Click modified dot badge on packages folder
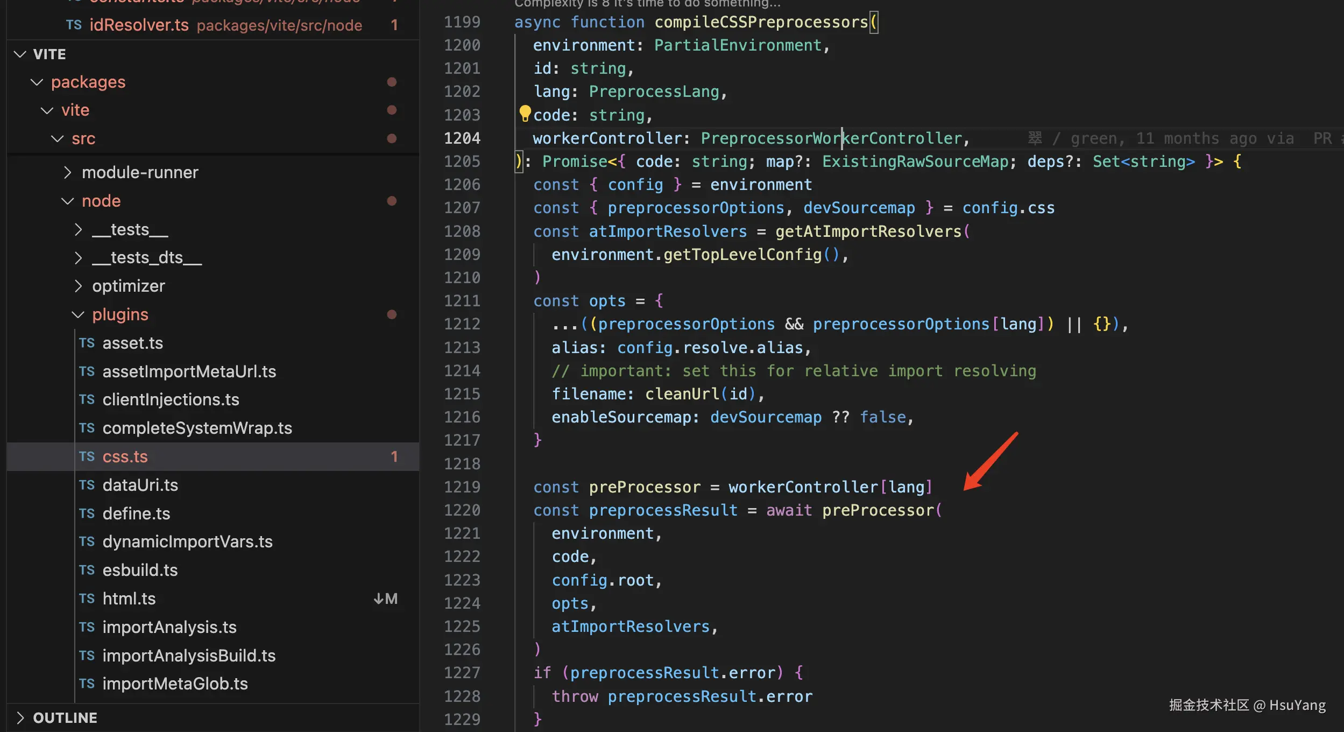This screenshot has height=732, width=1344. pyautogui.click(x=392, y=82)
